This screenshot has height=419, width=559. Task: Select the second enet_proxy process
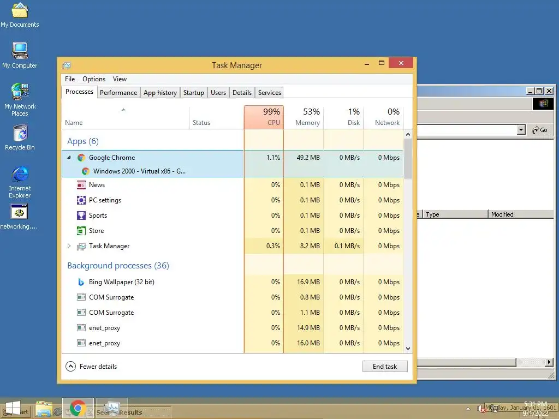pyautogui.click(x=233, y=343)
